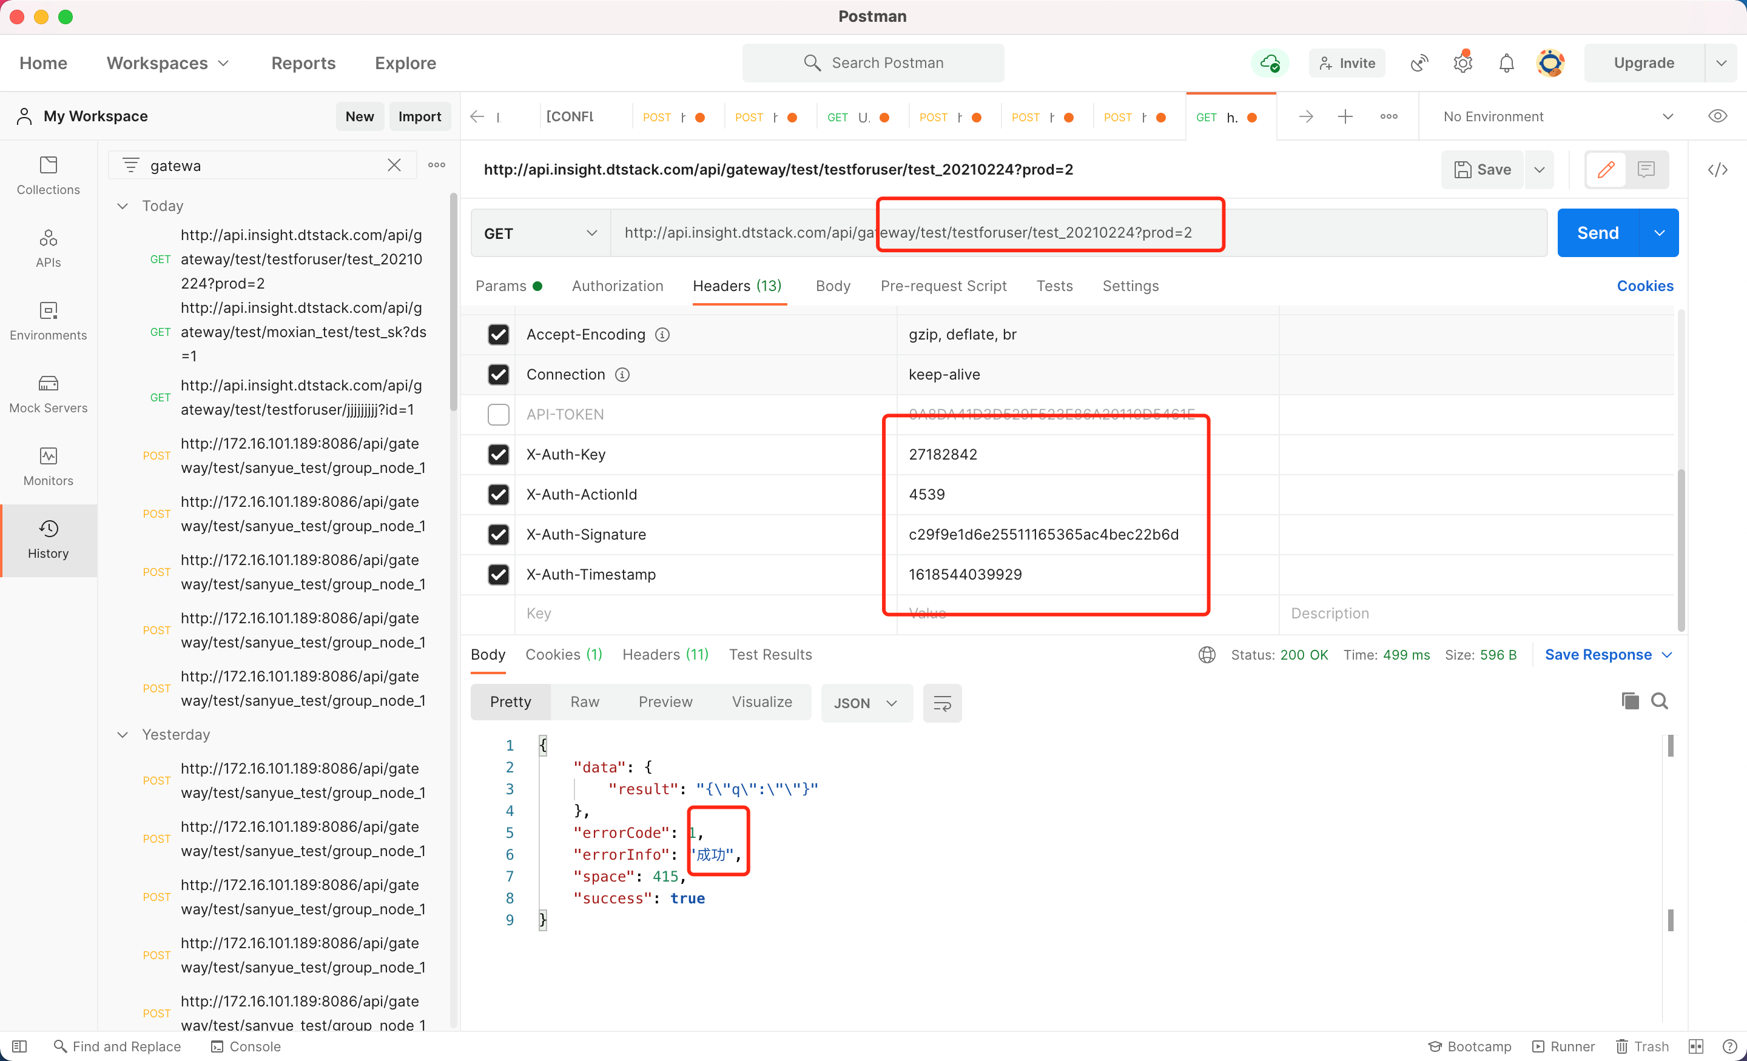The height and width of the screenshot is (1061, 1747).
Task: Open the Monitors sidebar panel
Action: (x=48, y=466)
